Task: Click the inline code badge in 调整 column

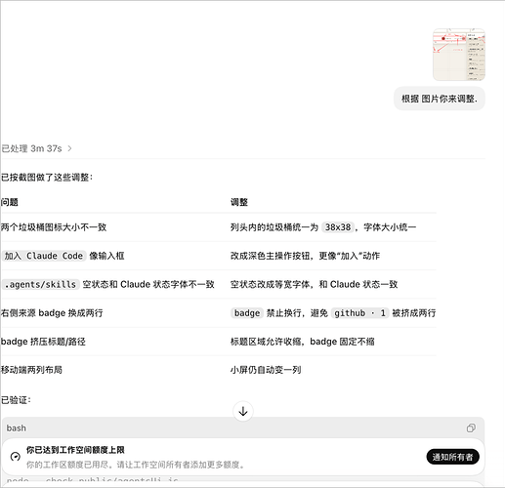Action: pos(247,313)
